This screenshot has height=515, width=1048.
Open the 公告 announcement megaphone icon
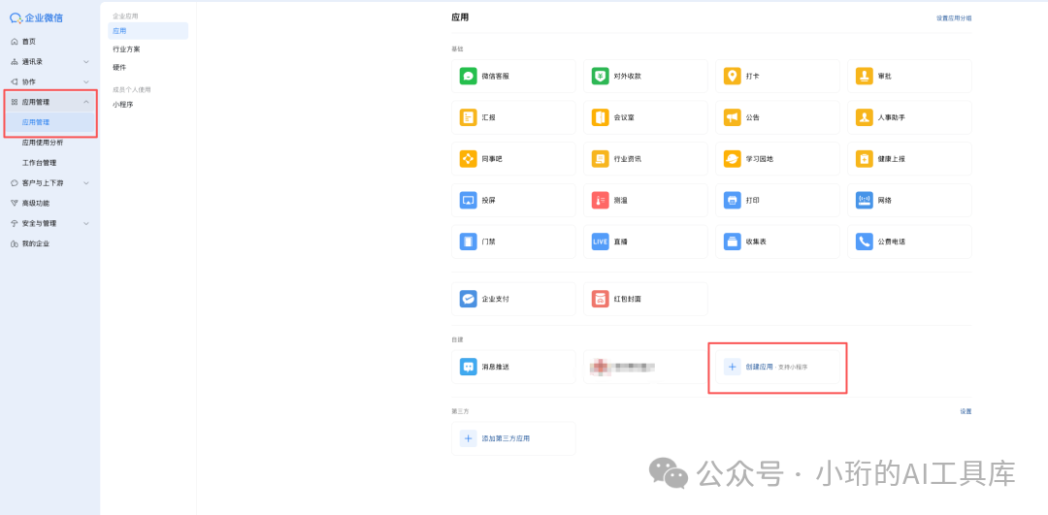tap(733, 117)
